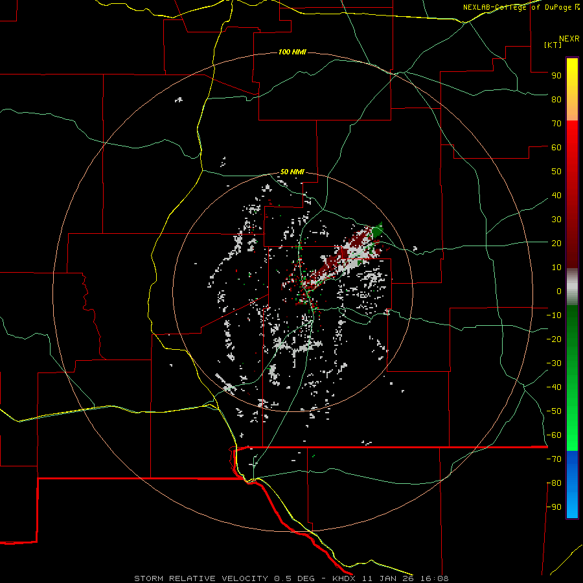
Task: Select the 0 knot scale value
Action: 559,291
